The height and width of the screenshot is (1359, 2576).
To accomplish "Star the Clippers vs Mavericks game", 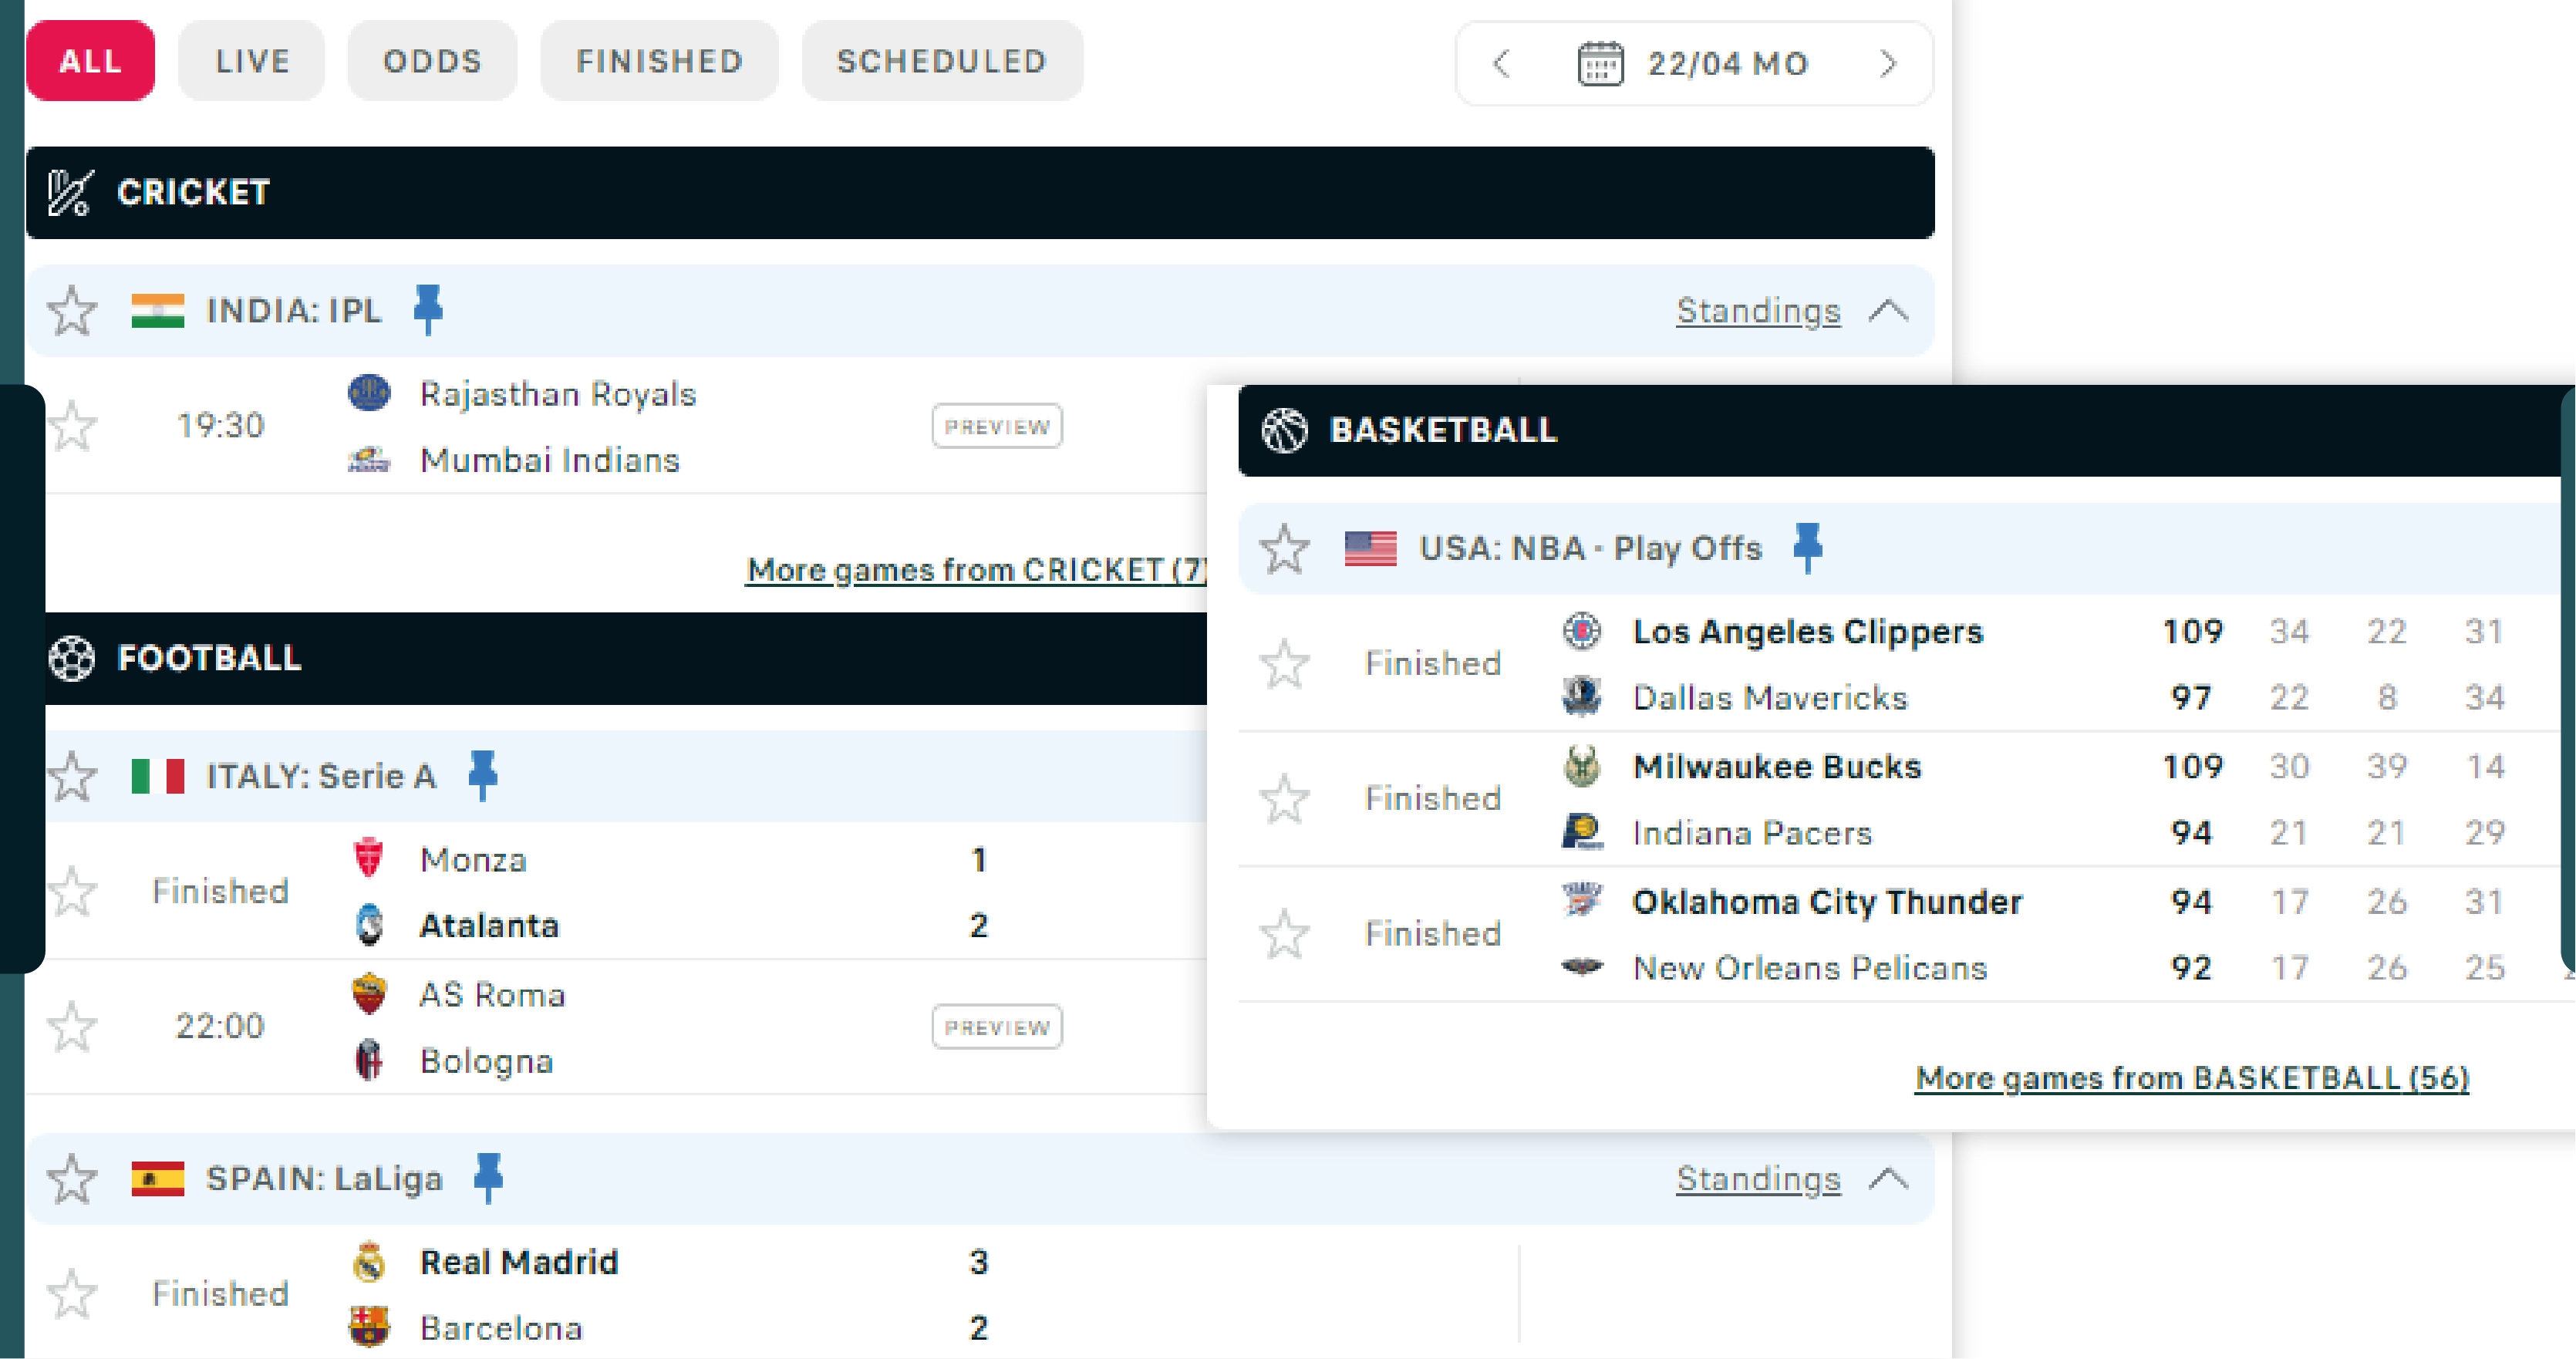I will [1284, 664].
